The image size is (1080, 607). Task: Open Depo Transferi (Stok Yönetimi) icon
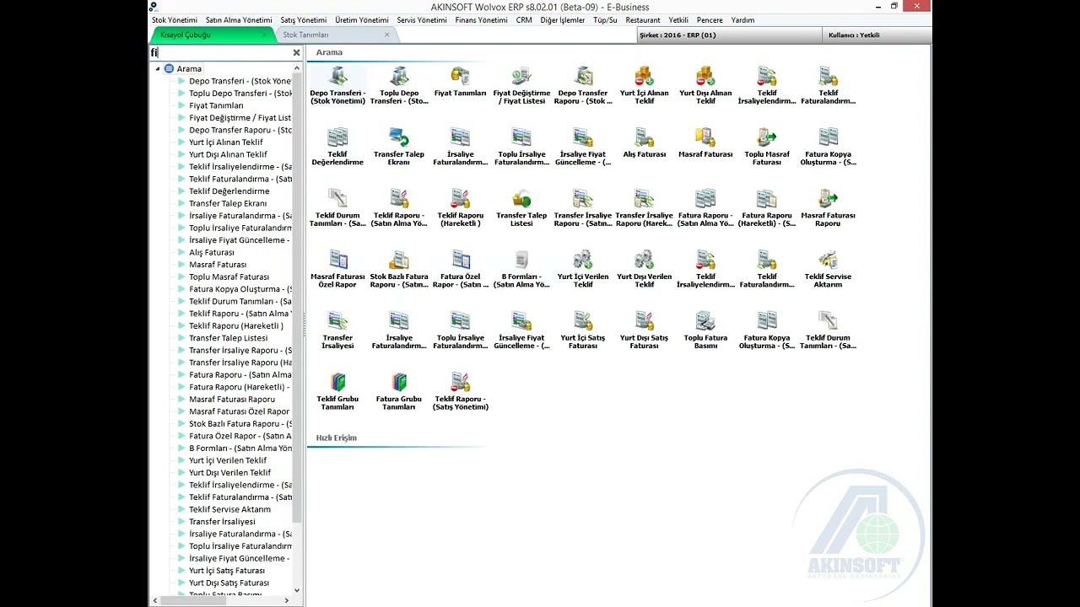click(x=337, y=86)
